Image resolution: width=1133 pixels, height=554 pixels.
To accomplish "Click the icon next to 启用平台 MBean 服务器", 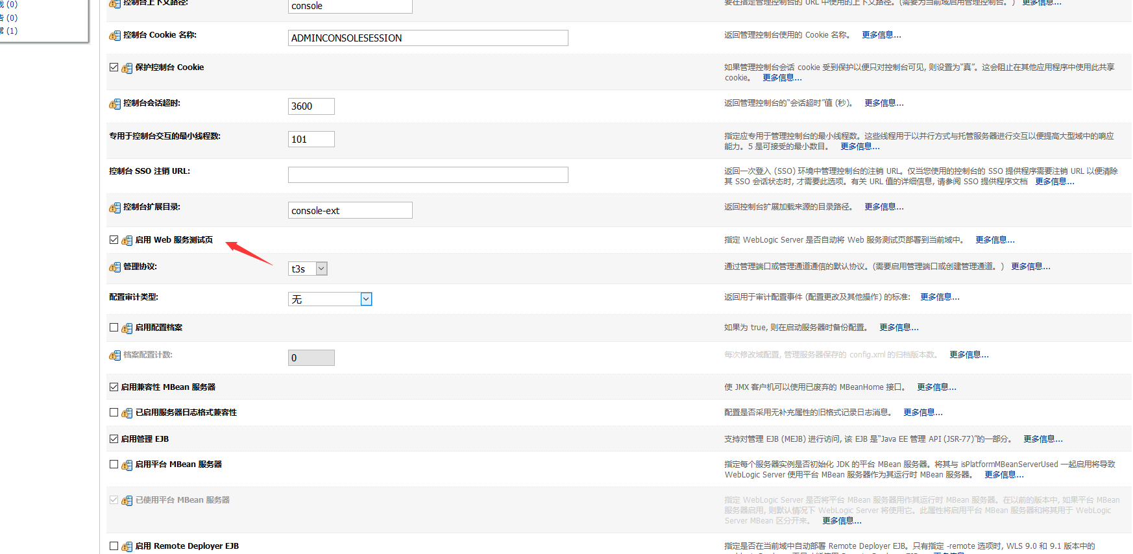I will point(127,465).
